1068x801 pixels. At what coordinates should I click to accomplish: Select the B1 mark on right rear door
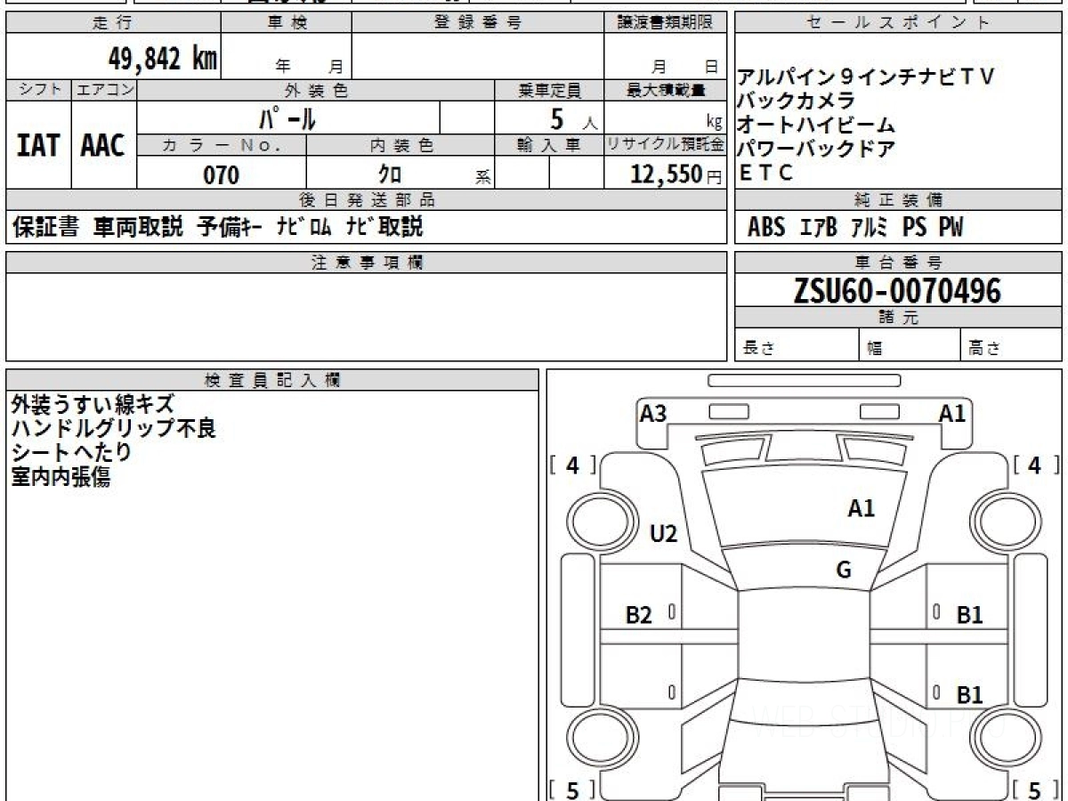pos(969,695)
